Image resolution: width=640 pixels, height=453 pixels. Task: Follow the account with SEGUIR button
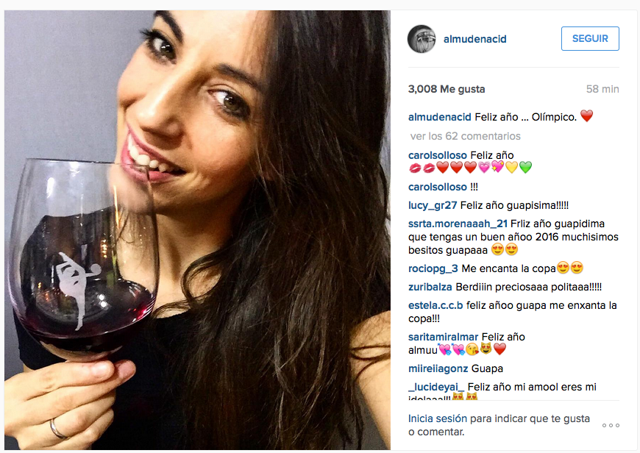[x=590, y=39]
